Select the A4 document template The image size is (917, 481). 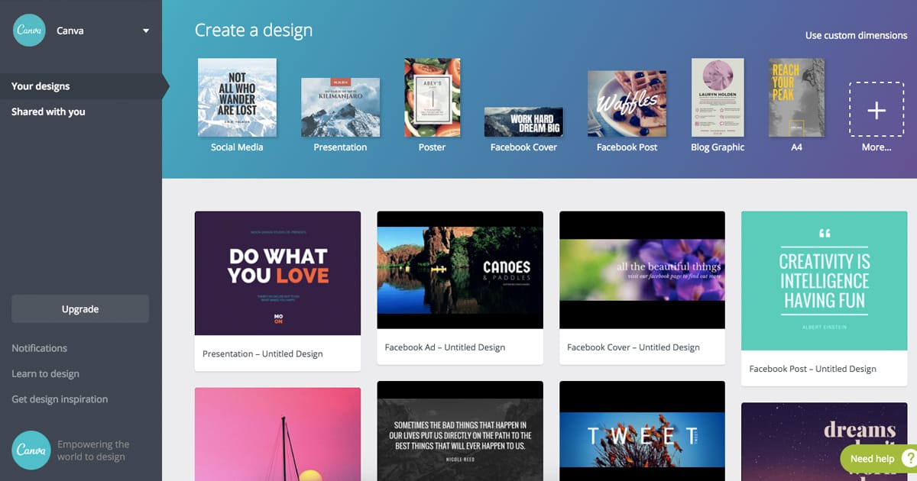coord(796,98)
